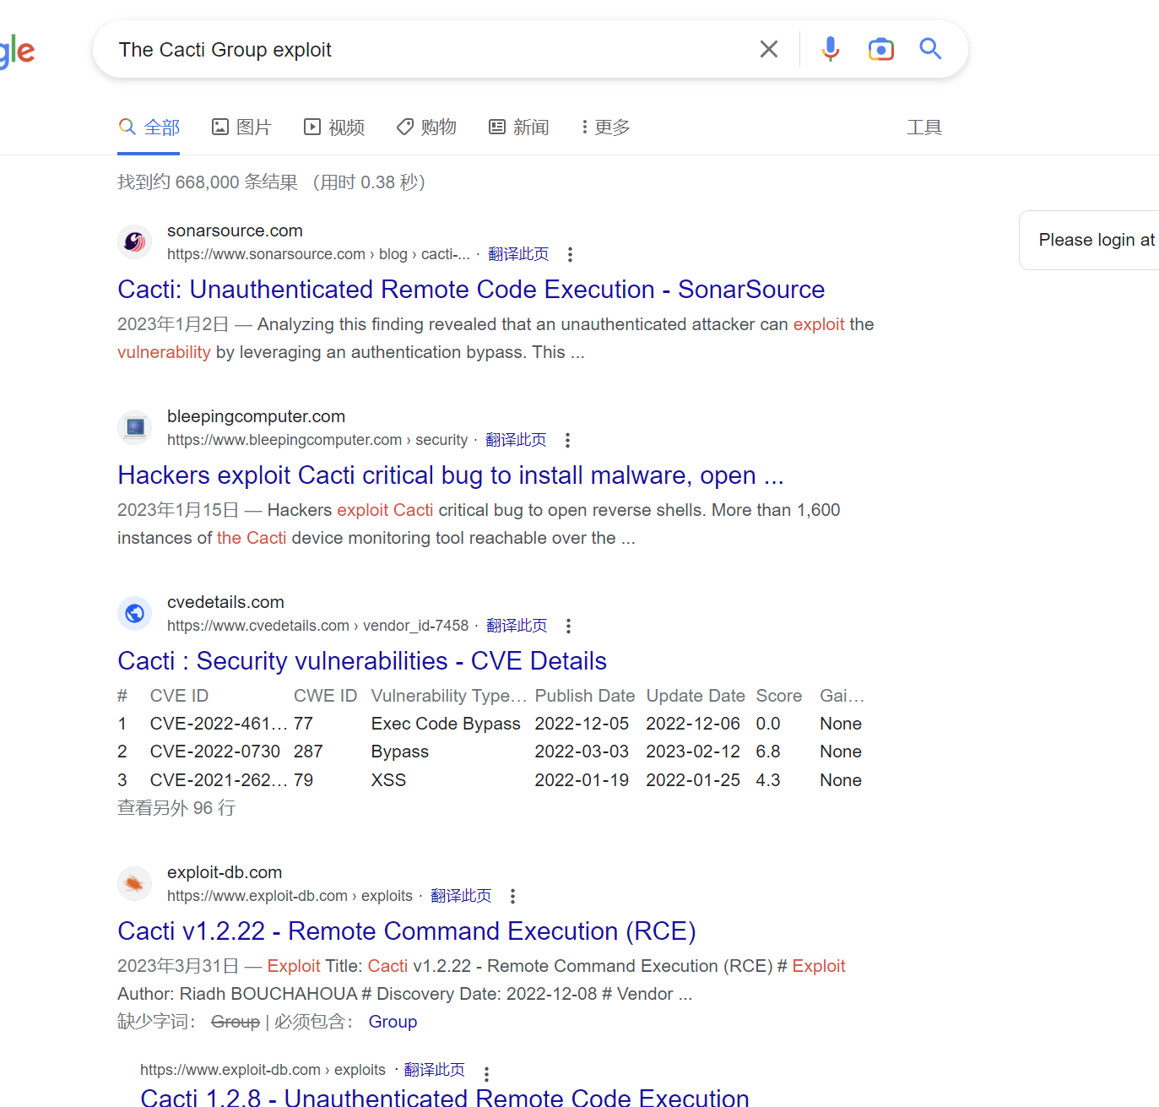This screenshot has width=1159, height=1107.
Task: Switch to the 图片 images tab
Action: pyautogui.click(x=241, y=128)
